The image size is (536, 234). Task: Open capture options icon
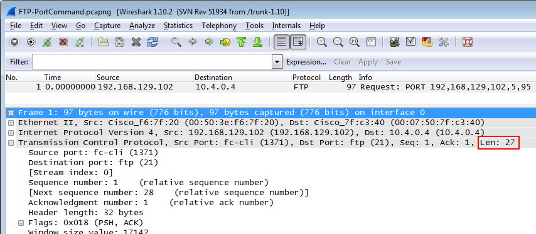31,43
